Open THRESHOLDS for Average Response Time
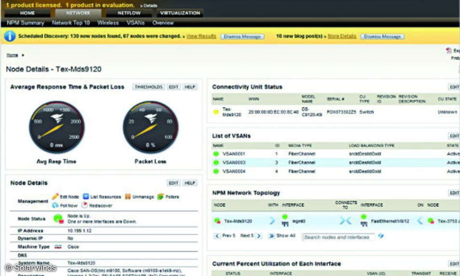The height and width of the screenshot is (276, 460). (x=149, y=87)
